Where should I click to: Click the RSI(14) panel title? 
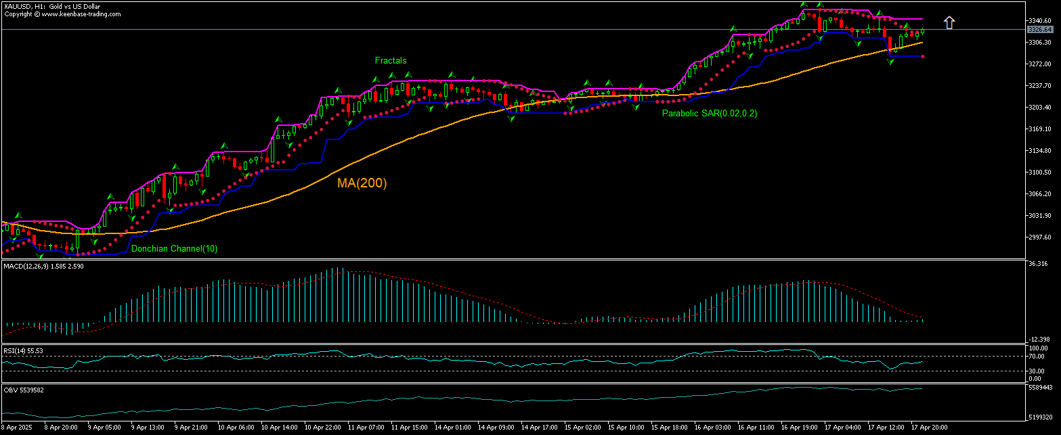[23, 350]
